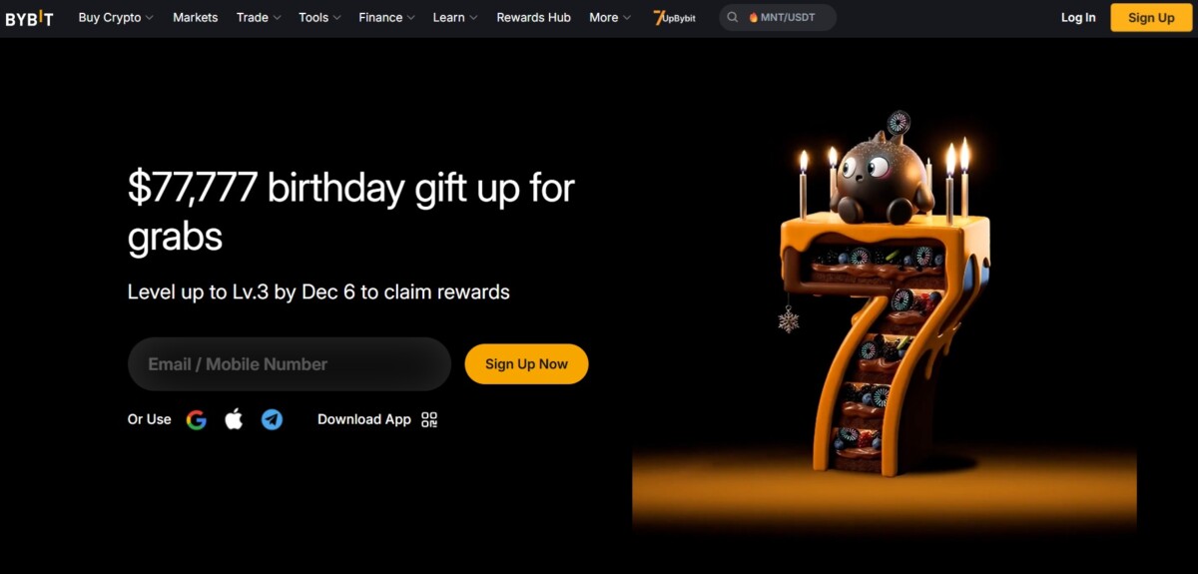Click the Bybit logo

[29, 18]
